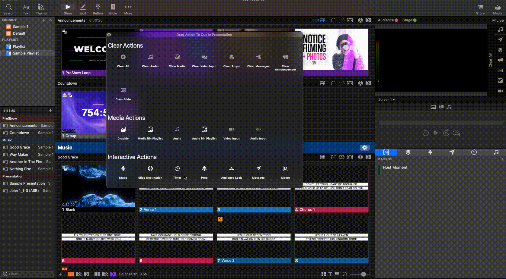Open the Bible panel

(113, 9)
